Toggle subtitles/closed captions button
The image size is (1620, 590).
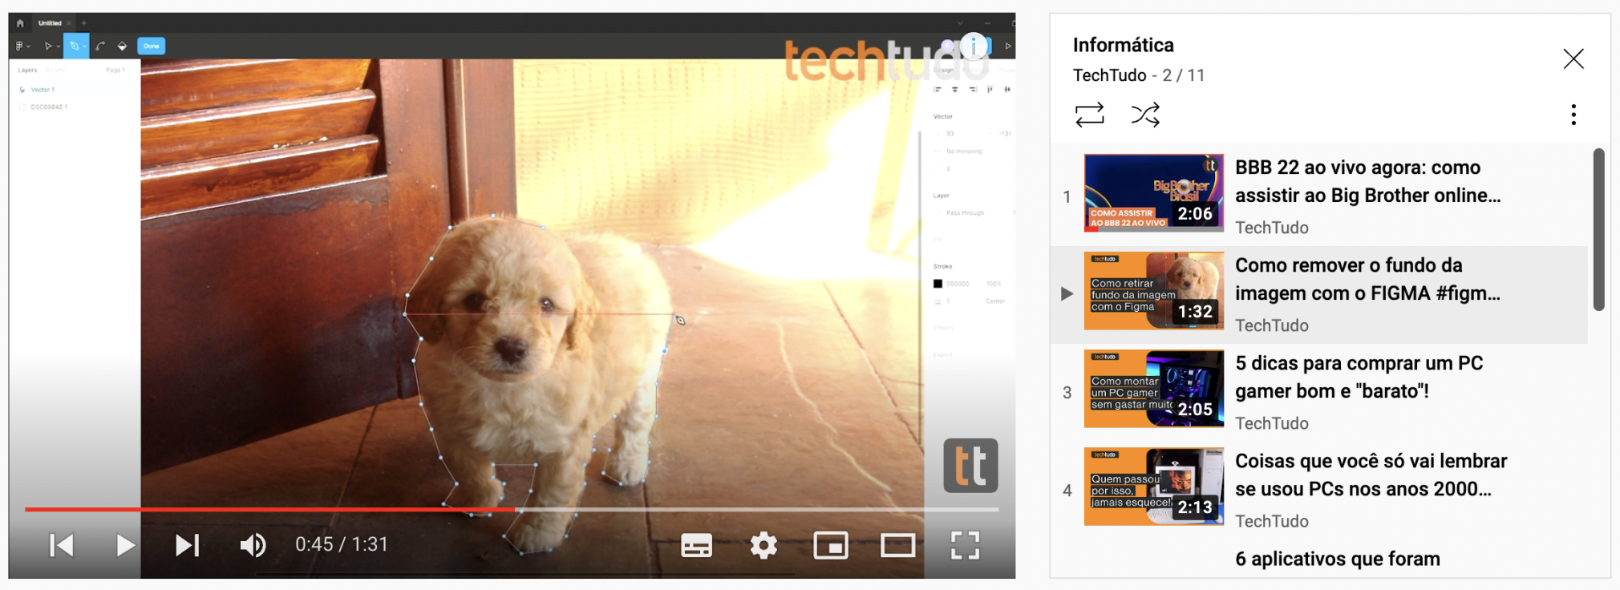(696, 546)
